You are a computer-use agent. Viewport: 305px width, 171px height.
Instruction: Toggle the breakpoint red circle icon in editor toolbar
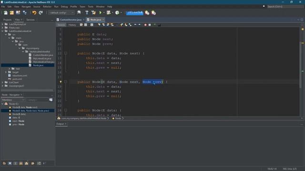145,25
